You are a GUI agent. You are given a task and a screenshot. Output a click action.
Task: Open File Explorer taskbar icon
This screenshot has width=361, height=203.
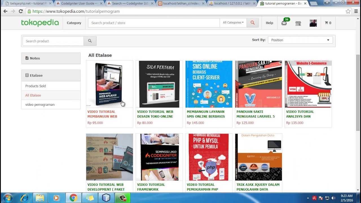(x=40, y=198)
